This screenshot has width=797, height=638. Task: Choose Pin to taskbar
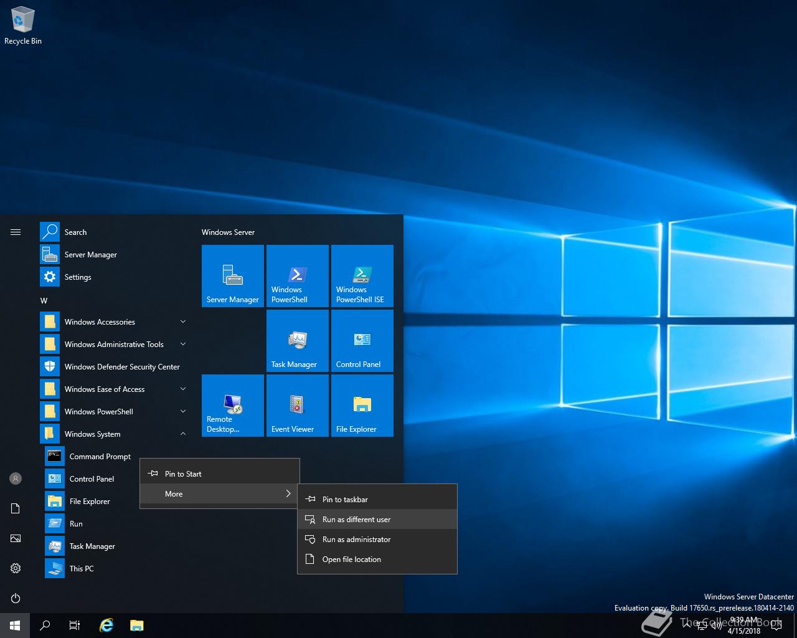click(377, 499)
